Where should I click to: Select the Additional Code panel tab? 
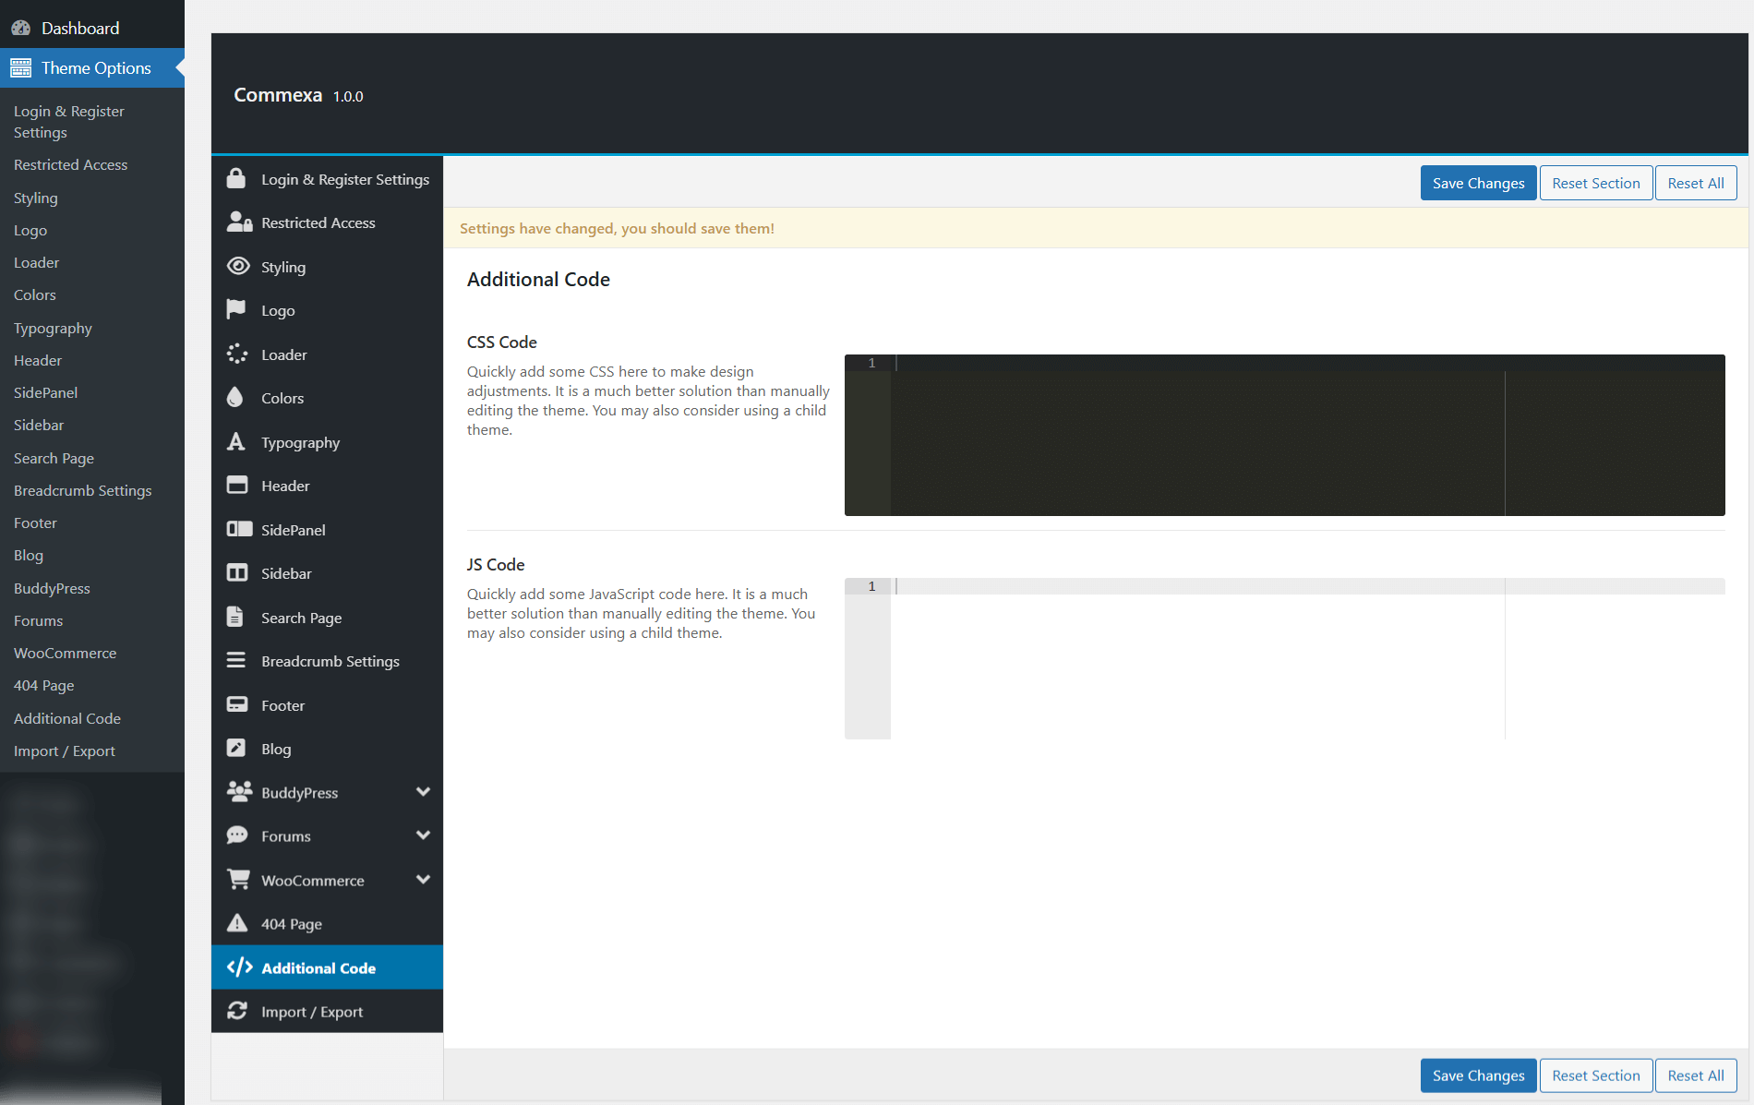[318, 967]
